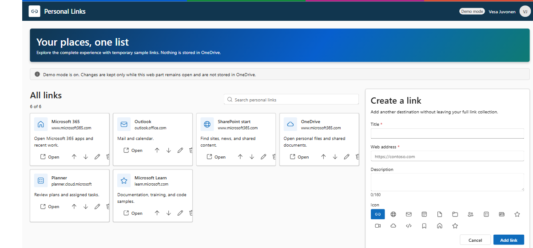
Task: Select the star icon beside the home icon
Action: (455, 226)
